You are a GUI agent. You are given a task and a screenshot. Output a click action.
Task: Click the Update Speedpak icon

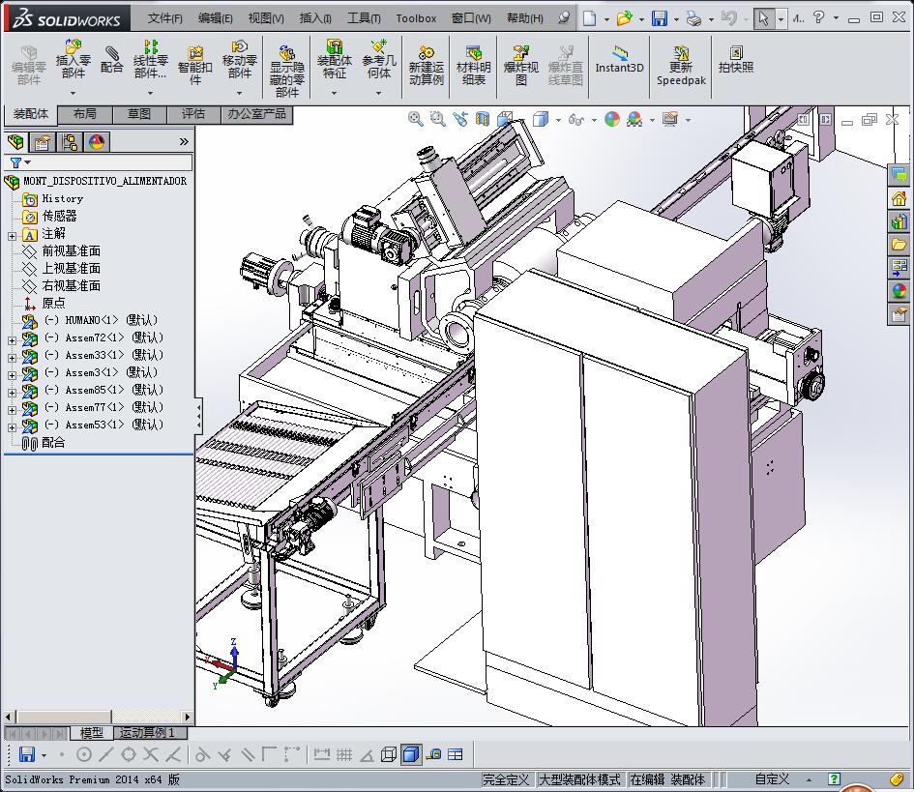point(681,59)
